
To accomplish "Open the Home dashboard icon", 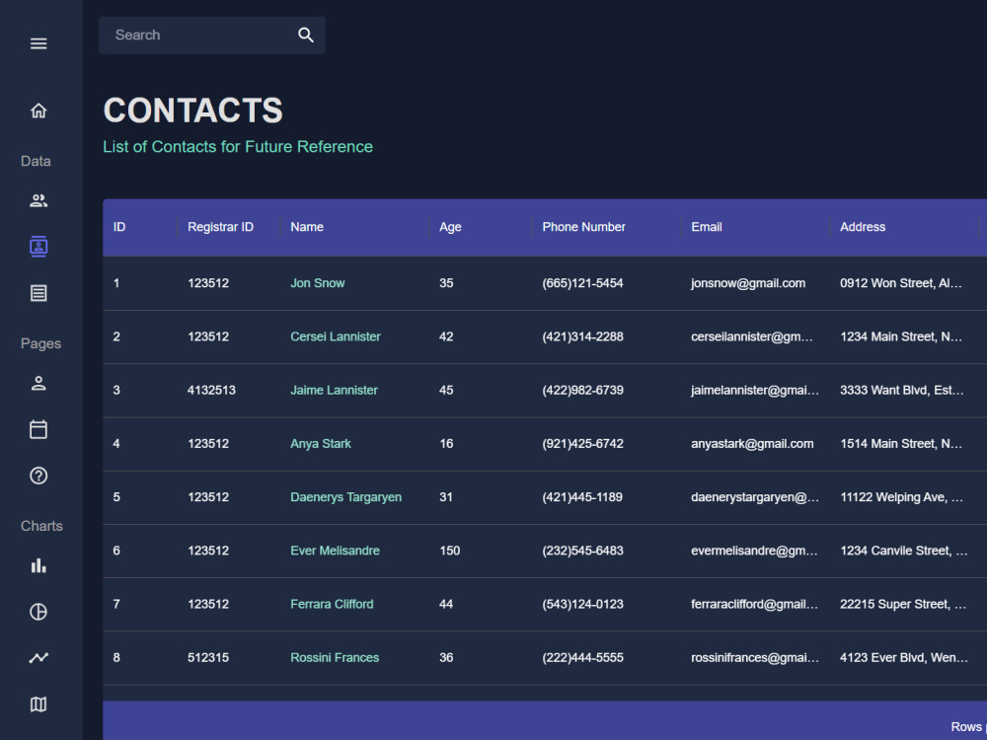I will point(38,111).
